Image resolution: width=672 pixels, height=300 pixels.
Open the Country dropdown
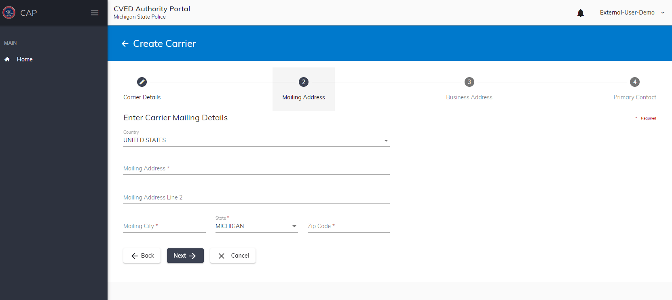point(256,140)
